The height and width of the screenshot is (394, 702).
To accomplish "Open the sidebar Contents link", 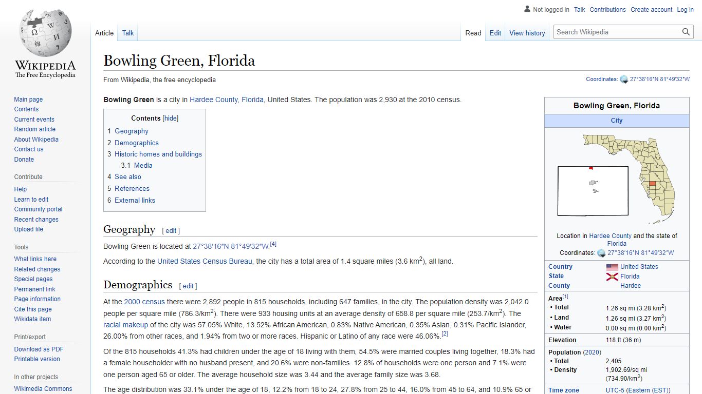I will [x=26, y=109].
